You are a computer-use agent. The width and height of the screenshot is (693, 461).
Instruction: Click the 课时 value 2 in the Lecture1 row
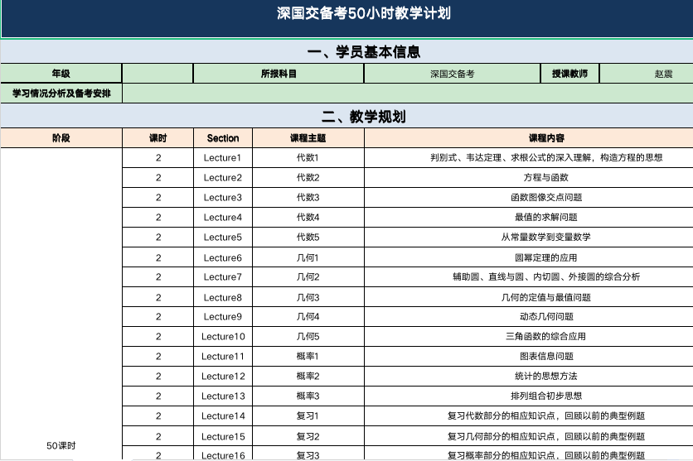click(157, 157)
